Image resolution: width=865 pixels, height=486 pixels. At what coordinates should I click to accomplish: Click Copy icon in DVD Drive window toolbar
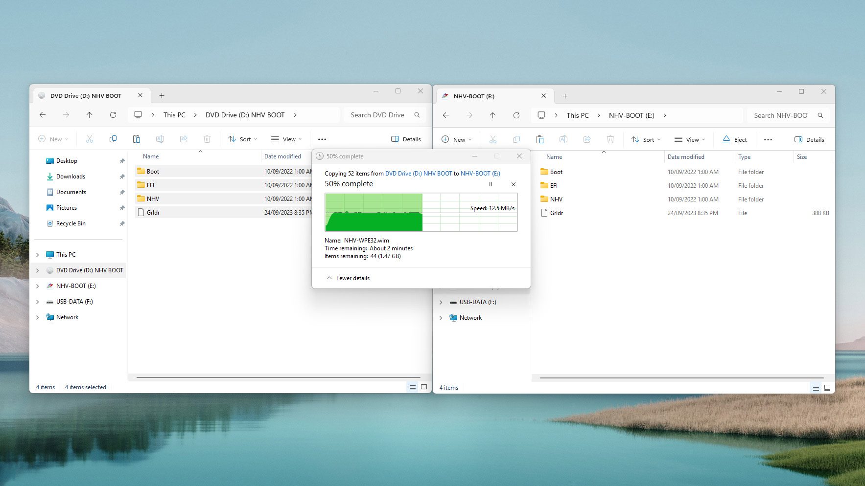click(113, 139)
